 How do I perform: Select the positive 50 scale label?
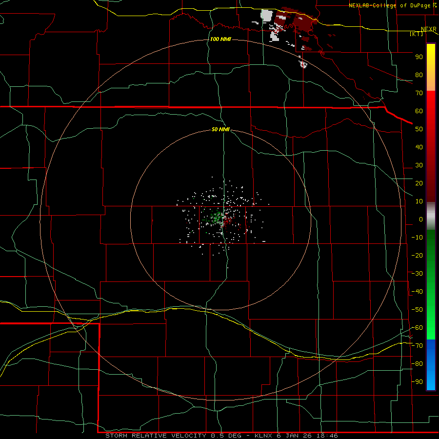(x=419, y=129)
